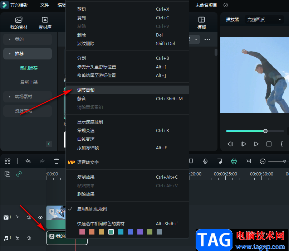Toggle the auto ripple link icon
289x251 pixels.
tap(19, 174)
